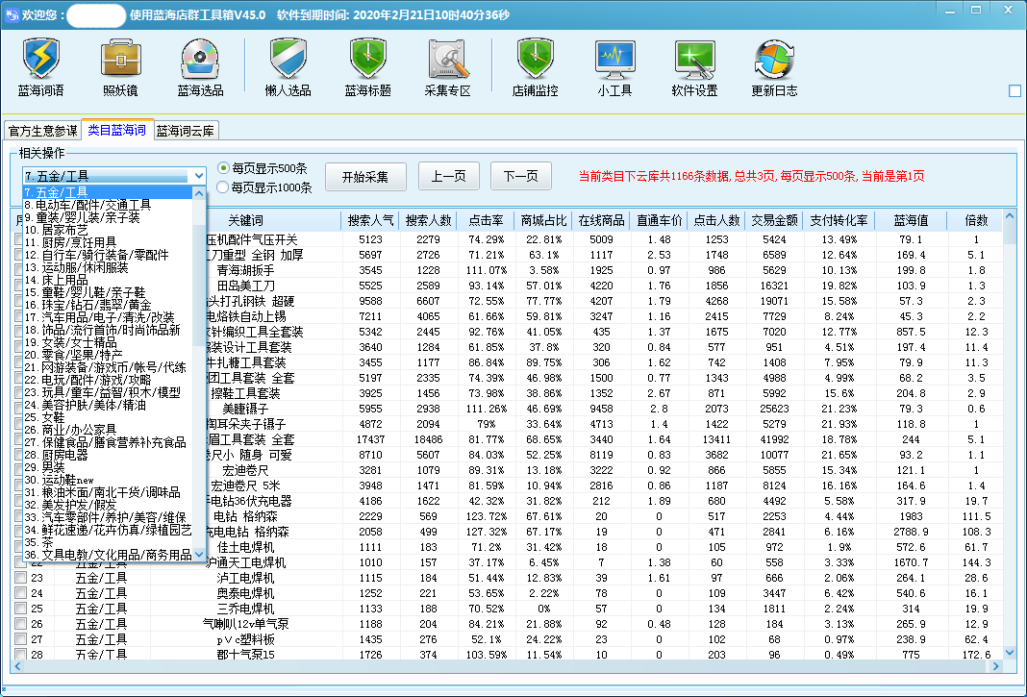Launch the 懒人选品 shield icon
Image resolution: width=1027 pixels, height=697 pixels.
pos(288,67)
